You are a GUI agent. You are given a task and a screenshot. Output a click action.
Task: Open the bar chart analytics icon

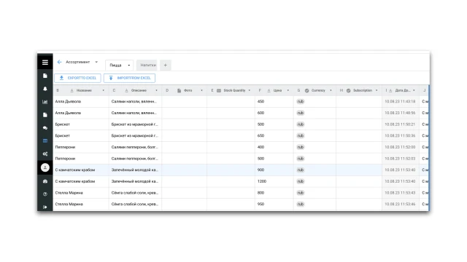(x=45, y=102)
